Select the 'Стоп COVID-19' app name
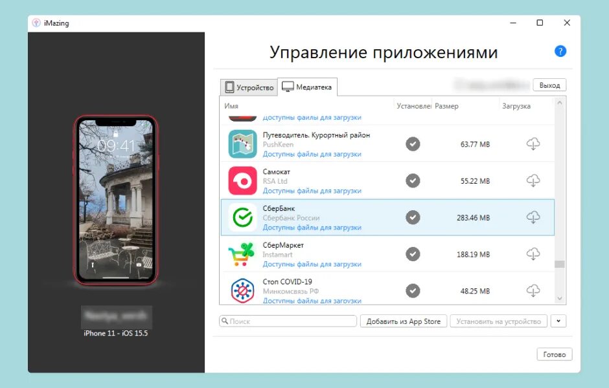This screenshot has height=388, width=609. (287, 282)
